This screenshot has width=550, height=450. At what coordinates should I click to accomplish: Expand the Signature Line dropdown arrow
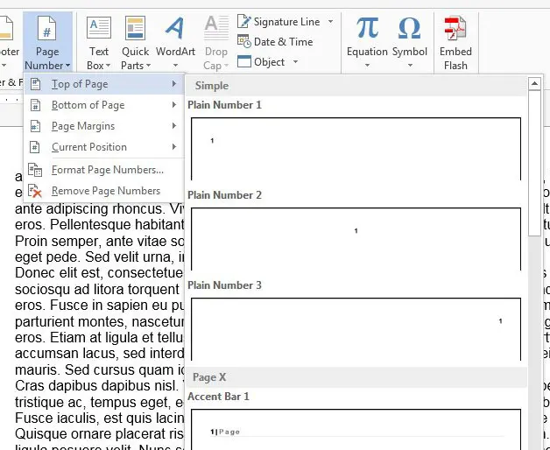click(330, 21)
